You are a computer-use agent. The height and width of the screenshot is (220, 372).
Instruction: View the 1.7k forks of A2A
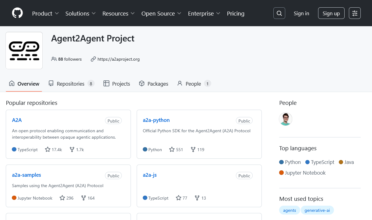click(x=76, y=150)
